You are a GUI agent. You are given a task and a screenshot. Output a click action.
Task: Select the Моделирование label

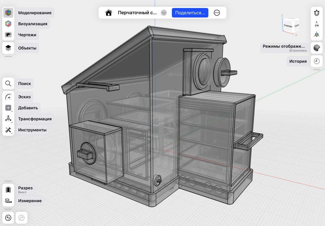(35, 13)
